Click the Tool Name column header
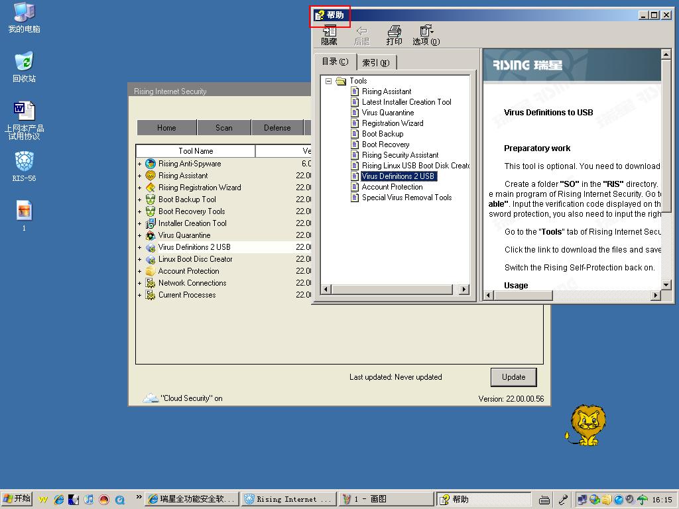The width and height of the screenshot is (679, 509). coord(196,151)
